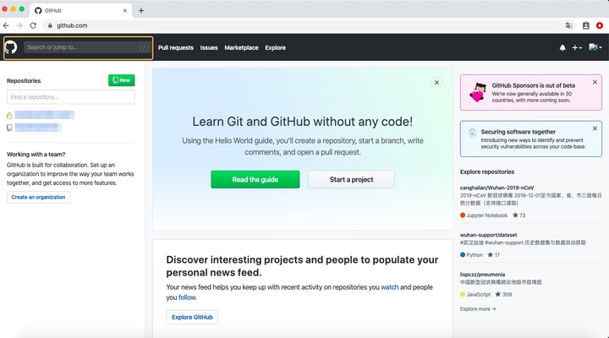Click Explore more link
Viewport: 609px width, 338px height.
(x=478, y=309)
